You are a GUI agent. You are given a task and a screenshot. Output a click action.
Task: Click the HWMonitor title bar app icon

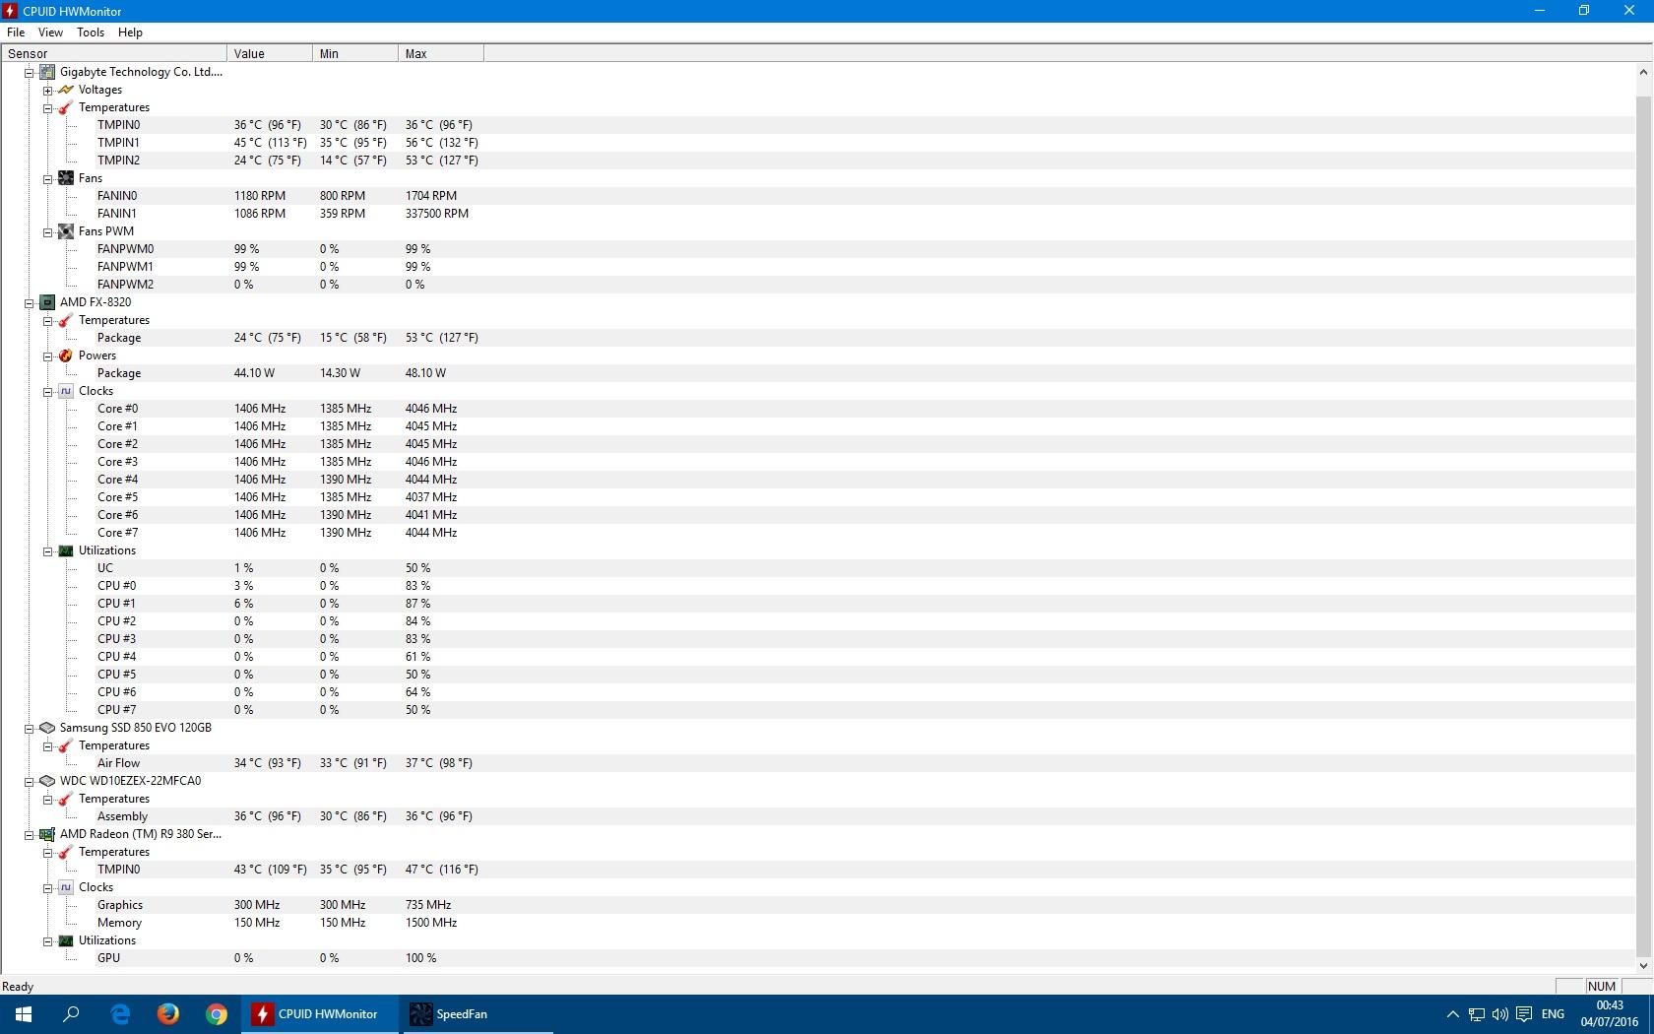(11, 11)
